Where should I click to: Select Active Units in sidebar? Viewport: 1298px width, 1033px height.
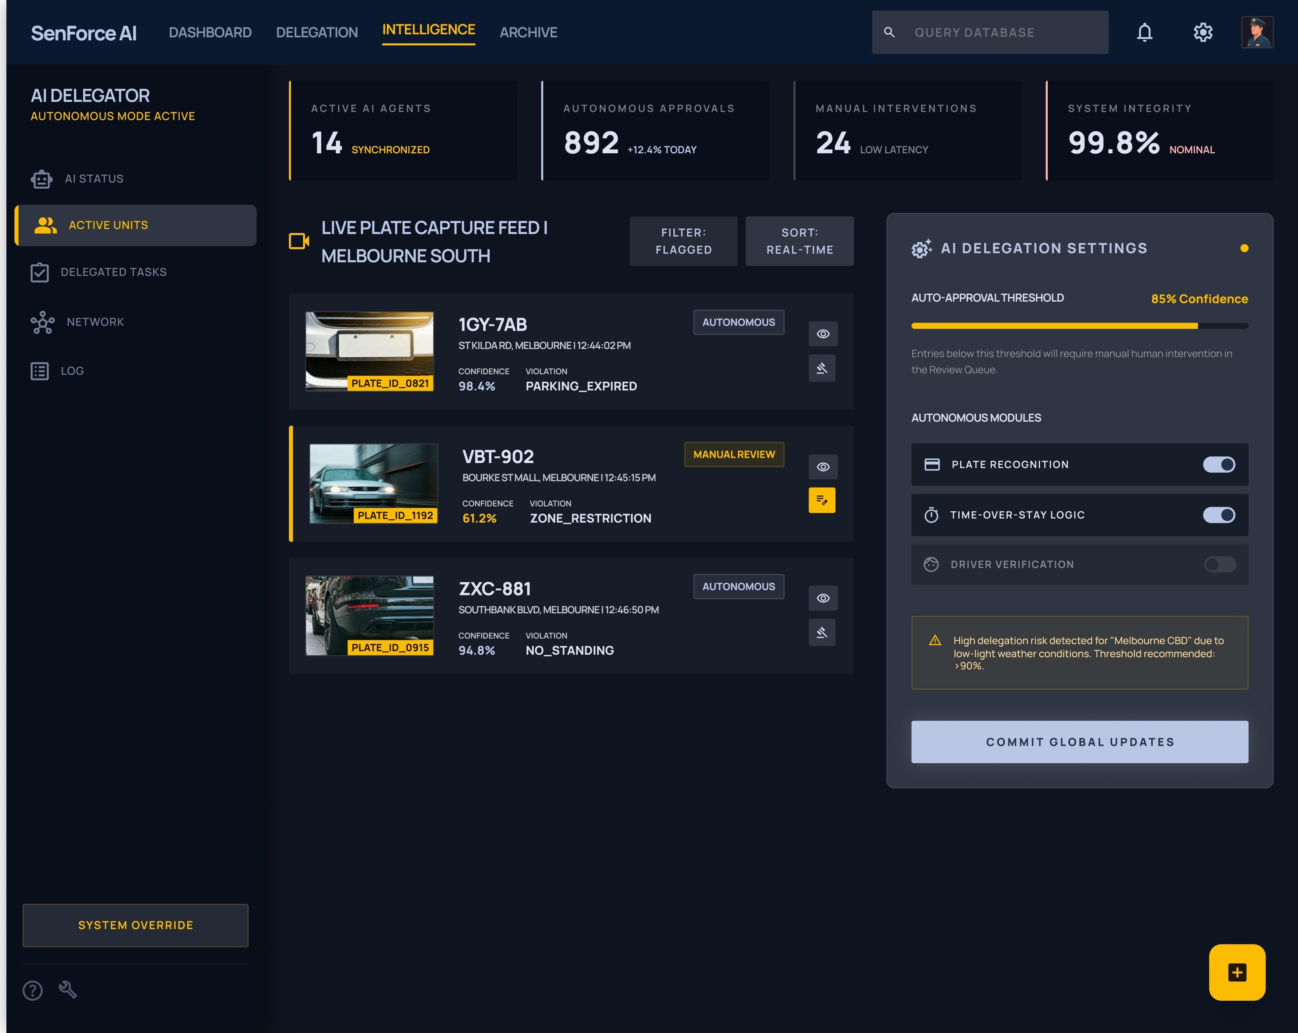136,225
